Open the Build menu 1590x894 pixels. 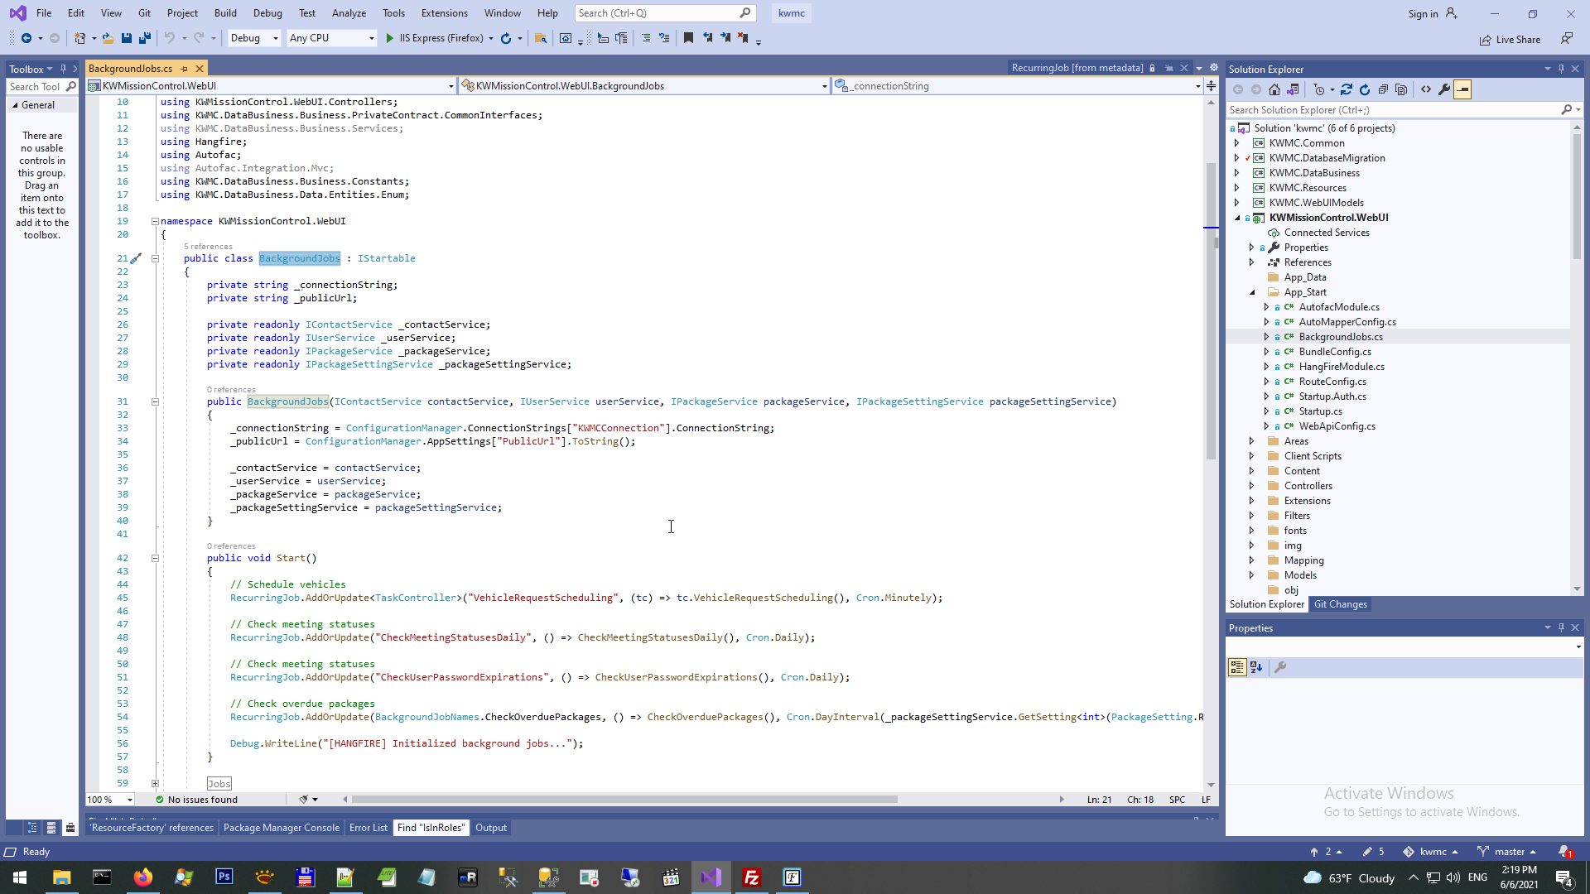[x=225, y=13]
